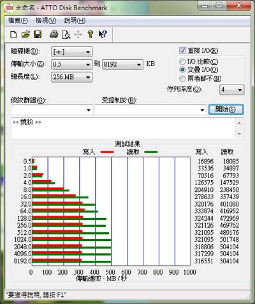Viewport: 255px width, 304px height.
Task: Select the I/O 比較 radio button
Action: pos(182,62)
